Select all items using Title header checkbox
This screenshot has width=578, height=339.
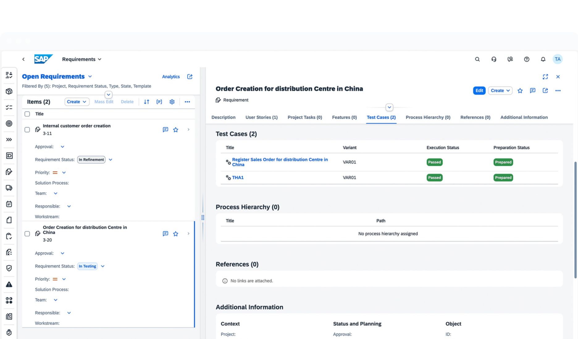tap(27, 114)
